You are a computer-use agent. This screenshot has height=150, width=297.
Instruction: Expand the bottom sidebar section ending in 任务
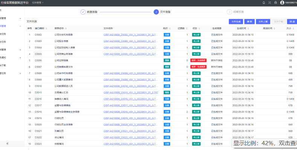click(x=20, y=73)
